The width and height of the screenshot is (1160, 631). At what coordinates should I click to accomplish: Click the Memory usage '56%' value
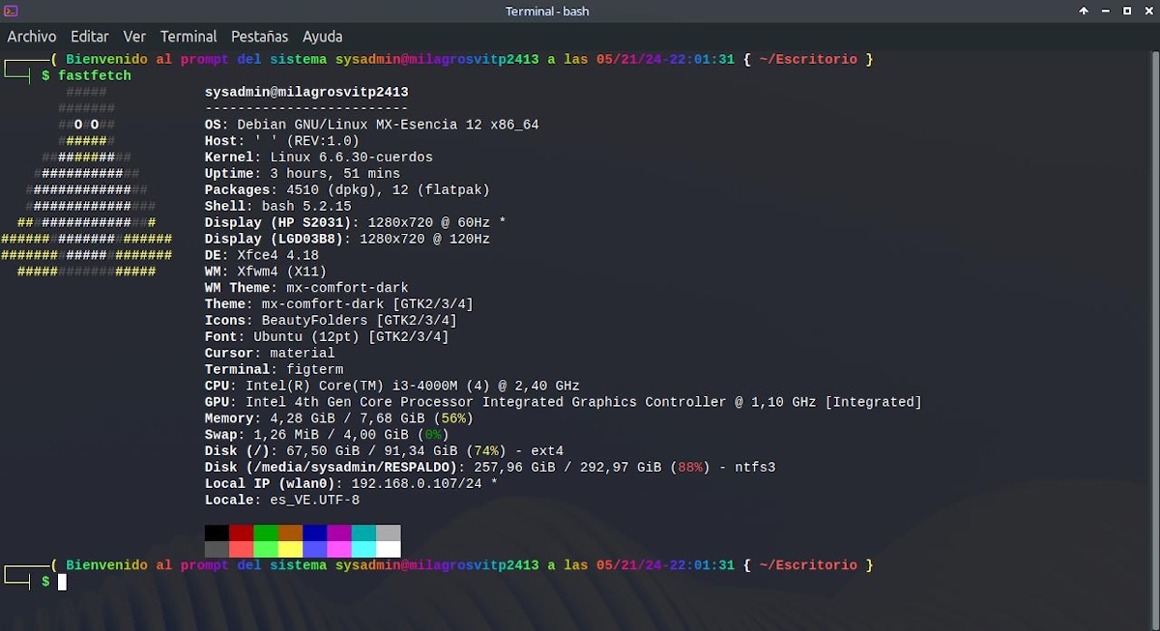[x=453, y=418]
